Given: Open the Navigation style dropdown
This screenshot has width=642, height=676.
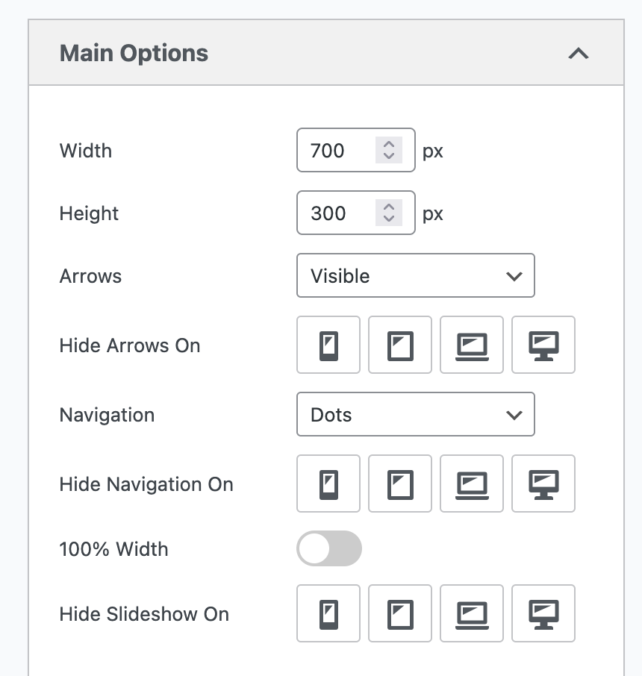Looking at the screenshot, I should (x=415, y=414).
